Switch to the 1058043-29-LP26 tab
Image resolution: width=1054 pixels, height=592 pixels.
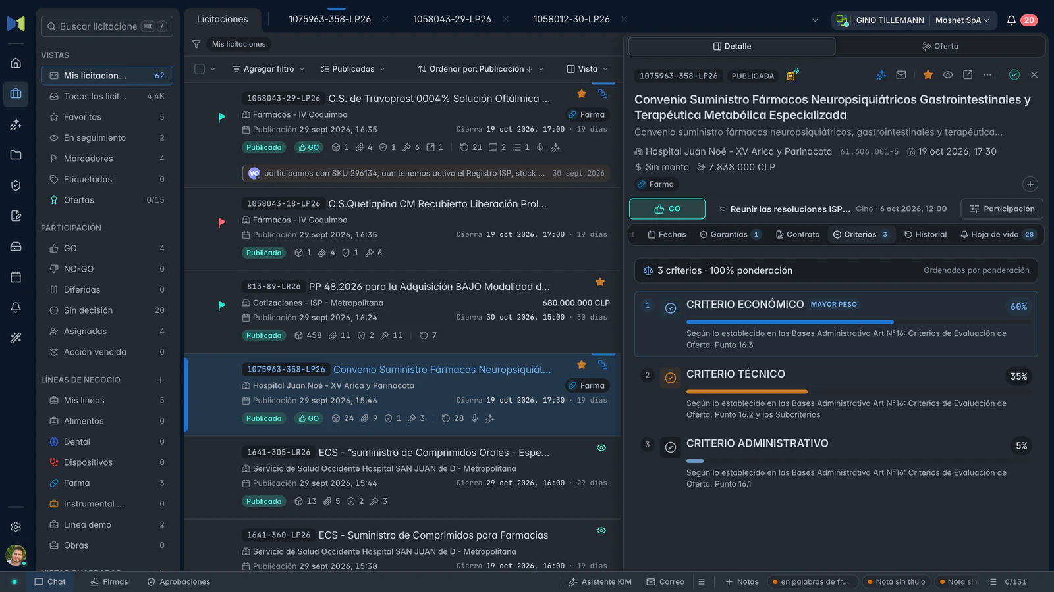click(452, 20)
